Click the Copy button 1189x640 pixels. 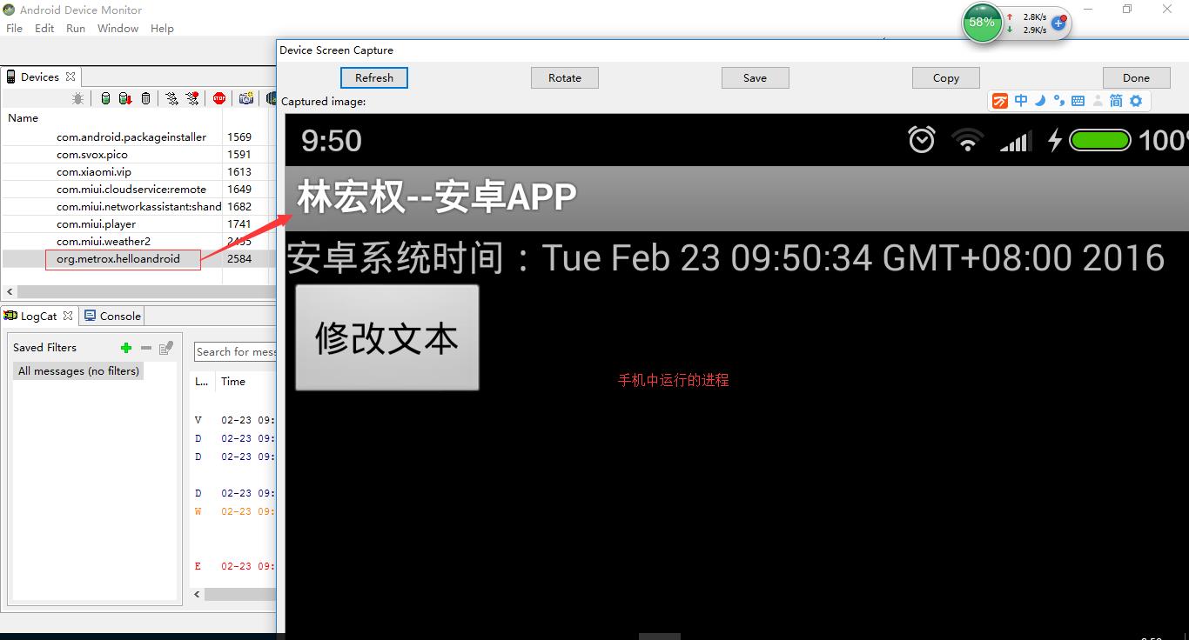[x=946, y=77]
